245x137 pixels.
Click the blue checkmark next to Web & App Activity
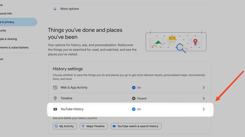pos(134,88)
